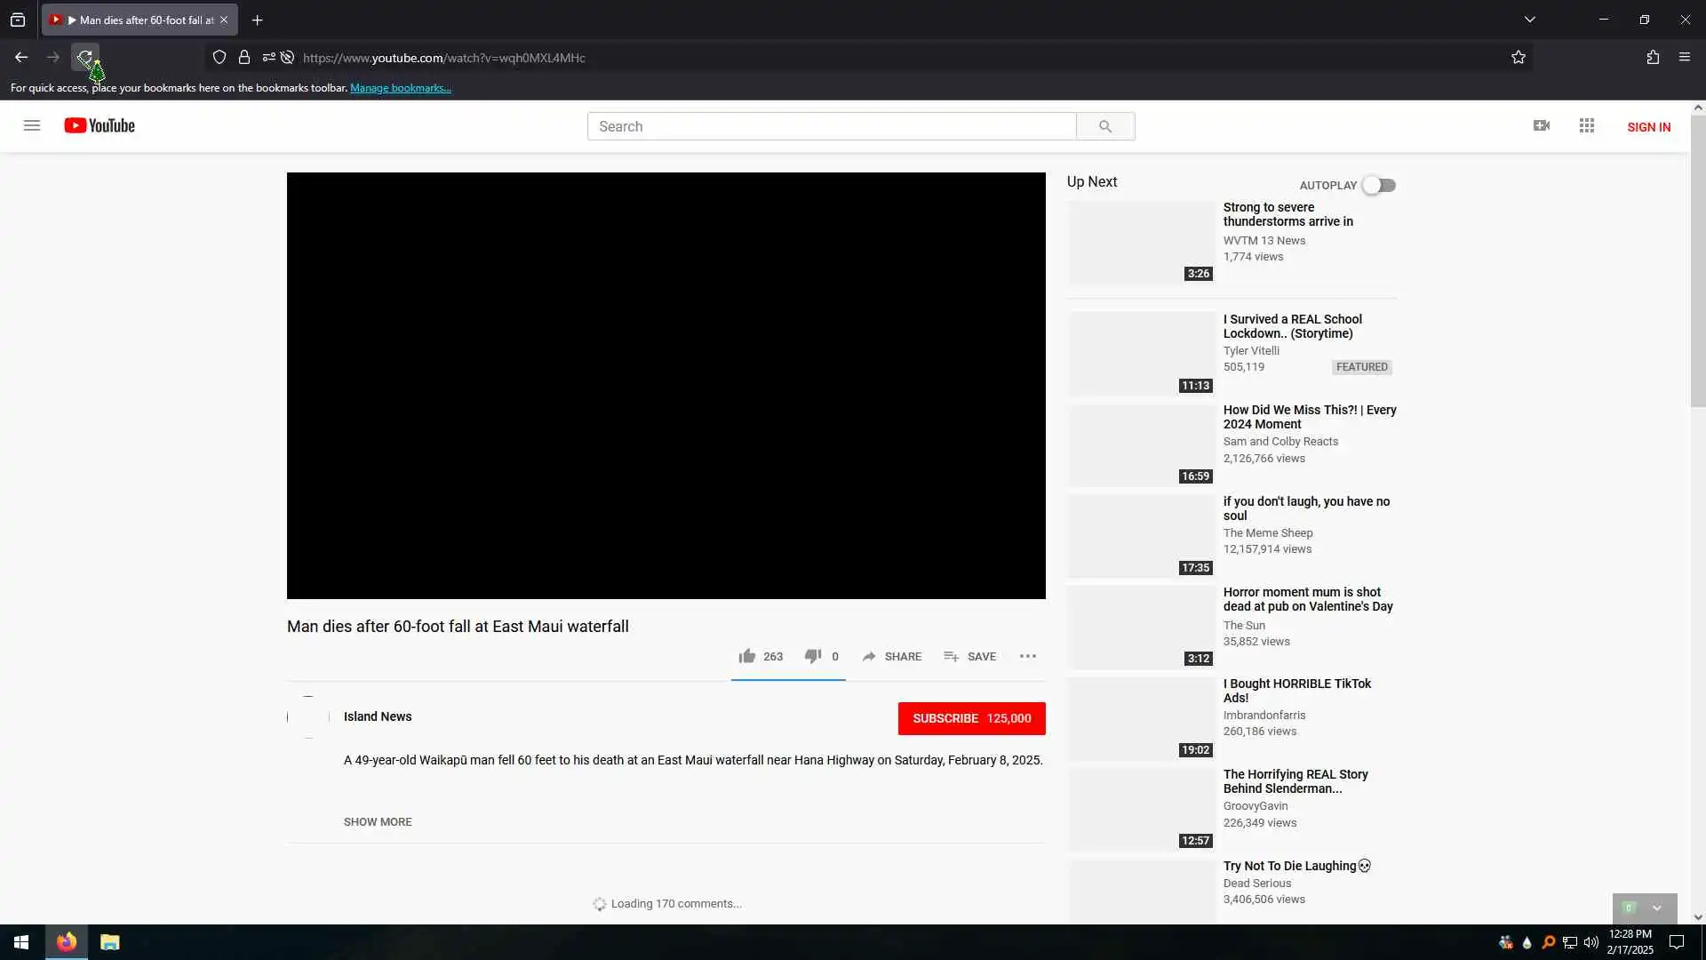Open the YouTube hamburger guide menu
The width and height of the screenshot is (1706, 960).
(32, 125)
